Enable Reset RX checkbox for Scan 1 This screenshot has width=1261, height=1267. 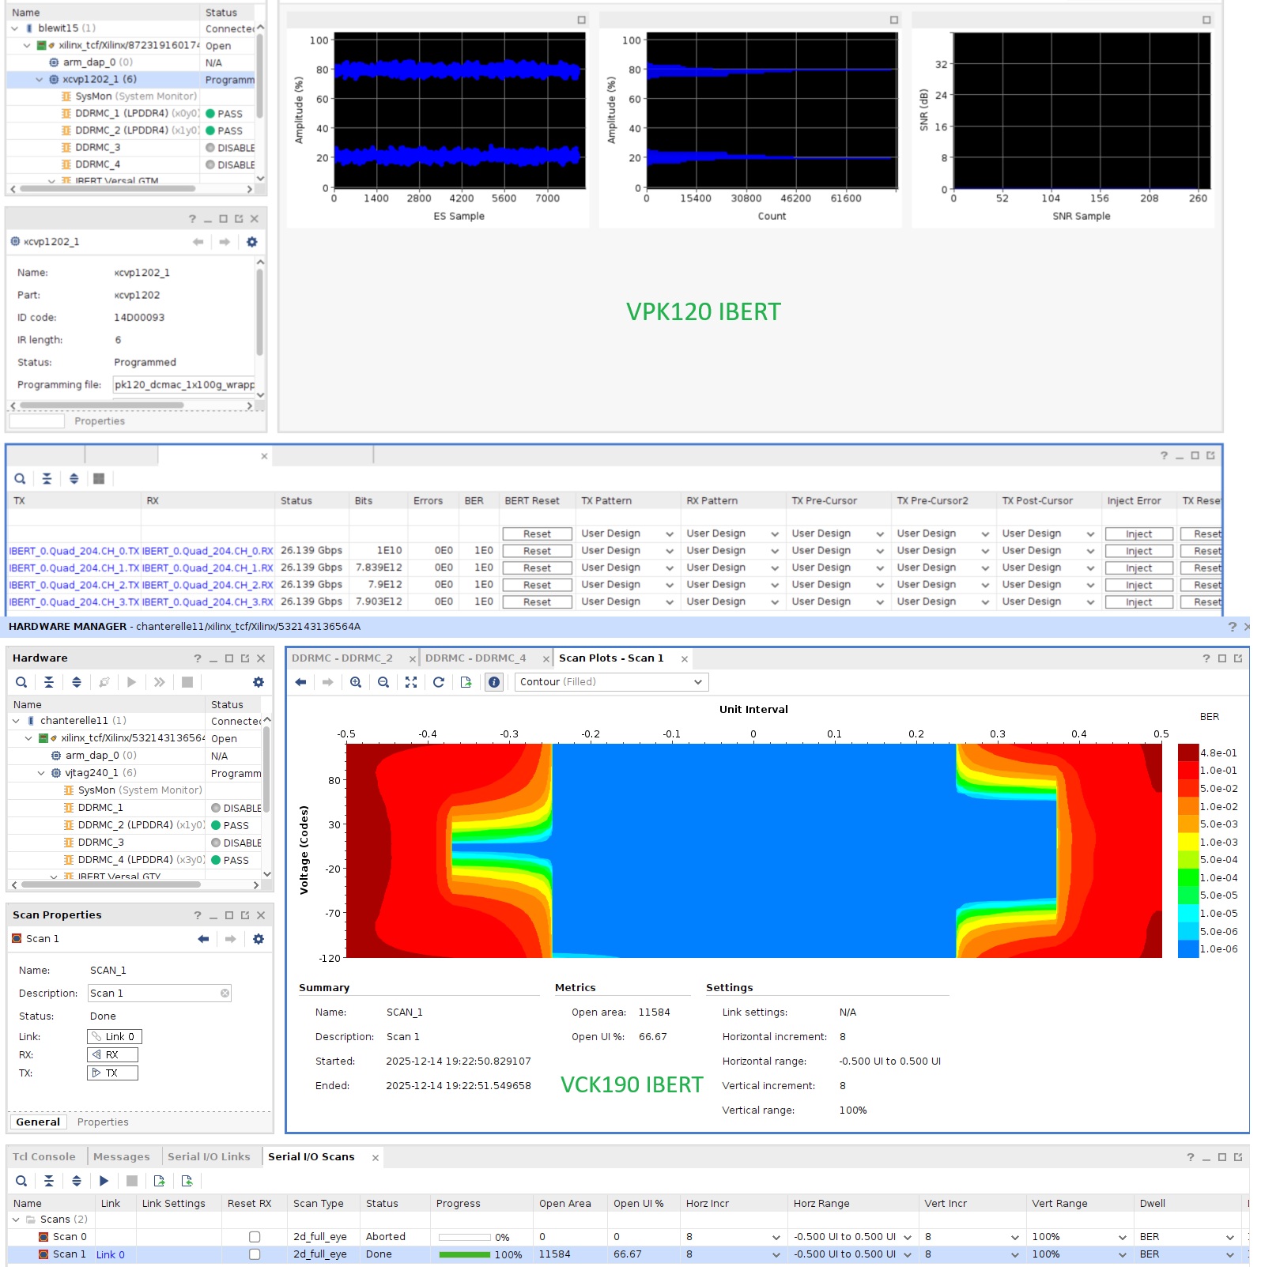255,1254
